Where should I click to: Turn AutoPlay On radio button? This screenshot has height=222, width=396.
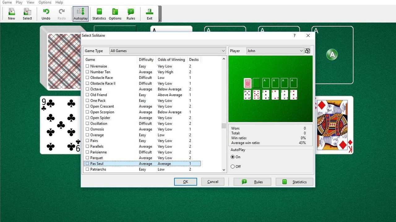233,157
